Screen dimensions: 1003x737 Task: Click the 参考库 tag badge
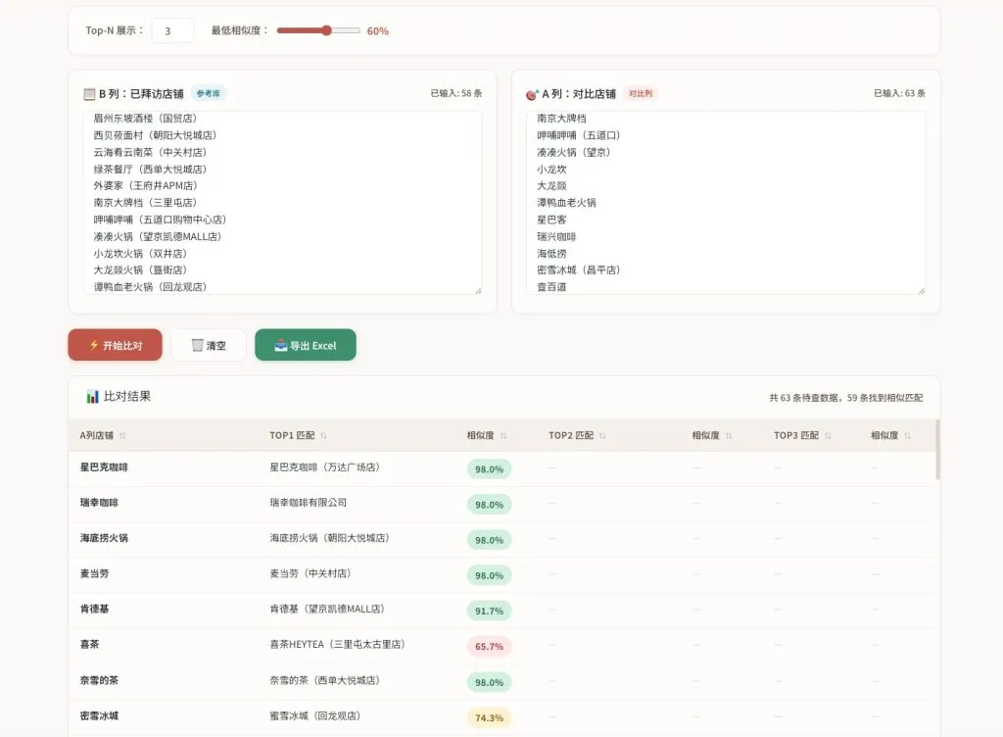click(x=209, y=93)
